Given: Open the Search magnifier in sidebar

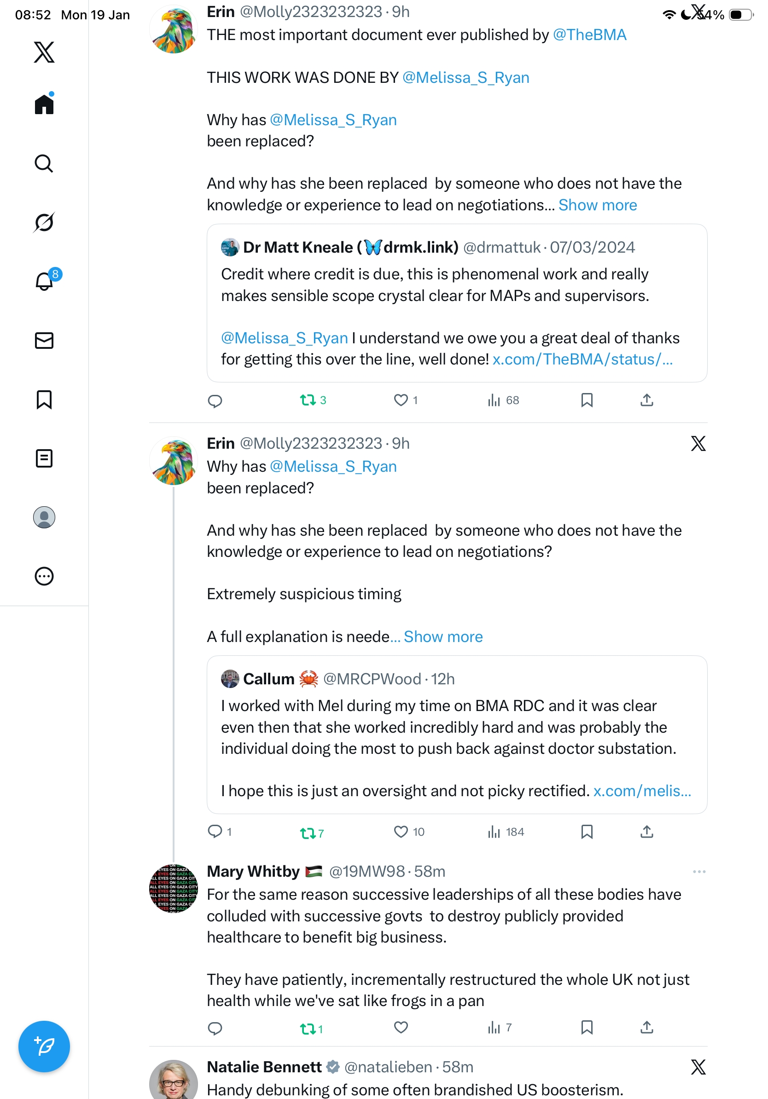Looking at the screenshot, I should point(44,163).
